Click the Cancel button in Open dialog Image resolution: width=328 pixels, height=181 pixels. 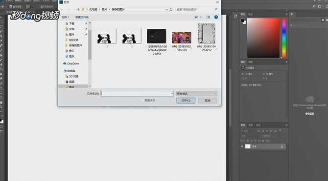click(x=208, y=101)
